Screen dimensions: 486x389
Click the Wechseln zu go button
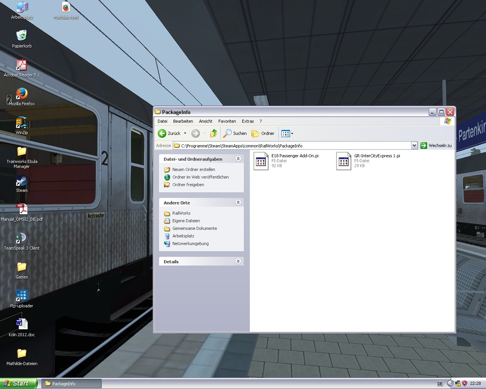[x=436, y=145]
